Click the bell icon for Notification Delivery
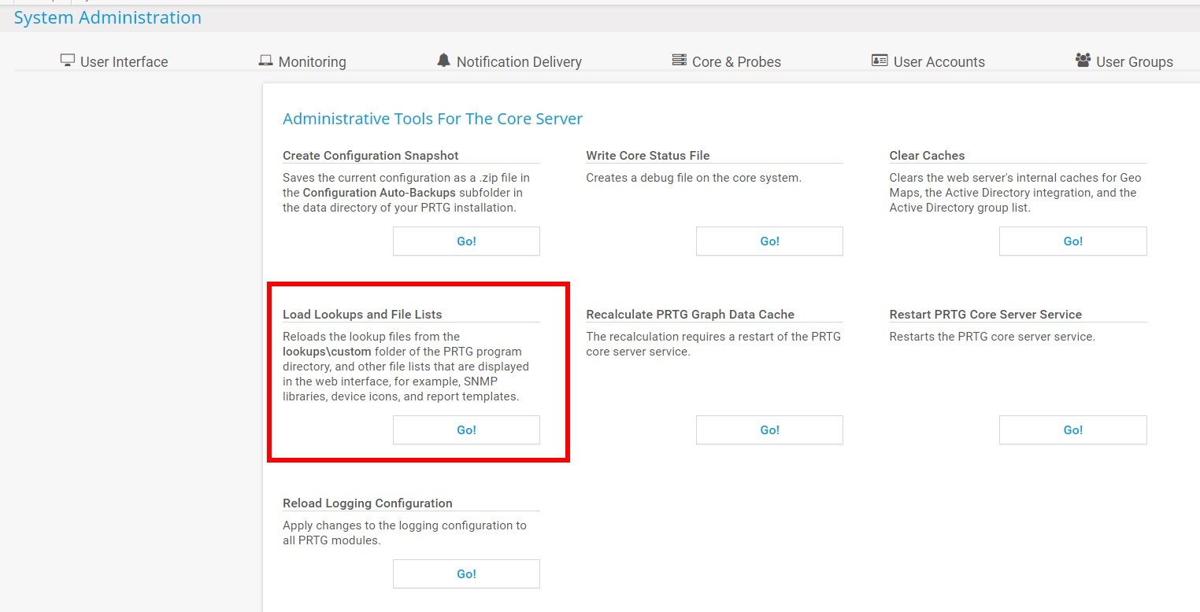The height and width of the screenshot is (612, 1200). pos(444,61)
